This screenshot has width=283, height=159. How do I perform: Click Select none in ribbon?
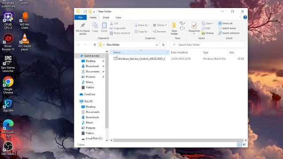(227, 28)
